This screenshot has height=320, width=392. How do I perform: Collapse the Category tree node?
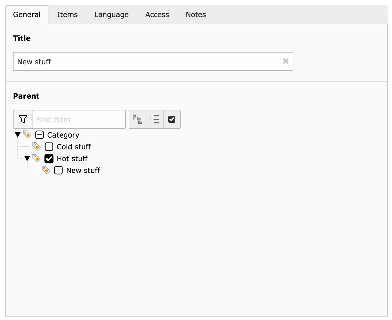18,135
